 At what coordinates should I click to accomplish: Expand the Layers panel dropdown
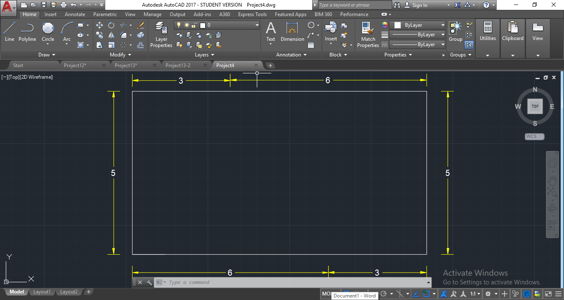[x=204, y=55]
